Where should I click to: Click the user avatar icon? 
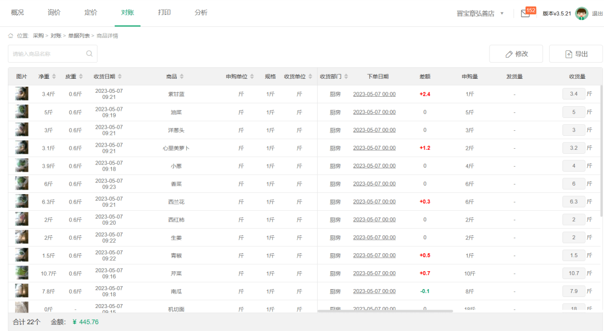[582, 13]
